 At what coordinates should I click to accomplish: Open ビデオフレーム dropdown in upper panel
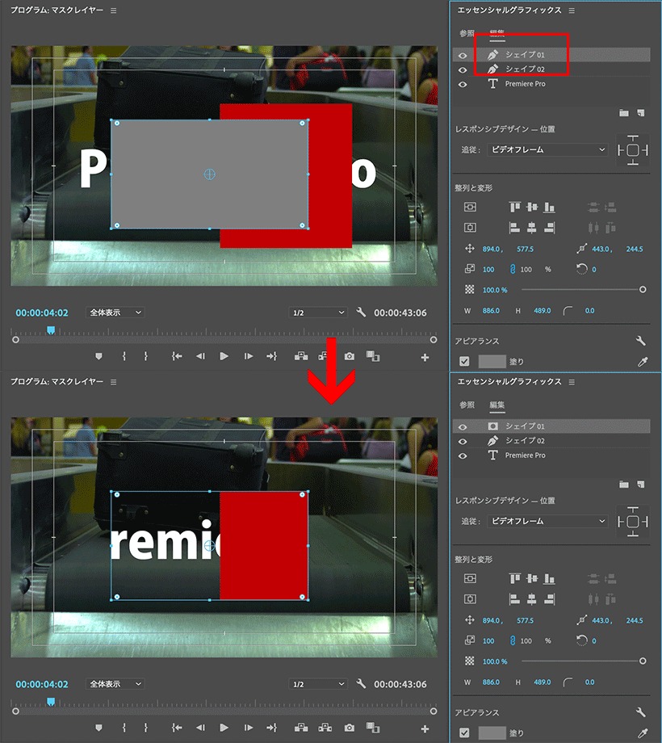tap(548, 149)
